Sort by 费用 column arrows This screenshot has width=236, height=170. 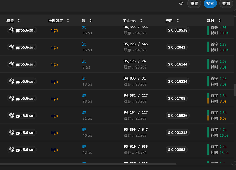pyautogui.click(x=178, y=20)
